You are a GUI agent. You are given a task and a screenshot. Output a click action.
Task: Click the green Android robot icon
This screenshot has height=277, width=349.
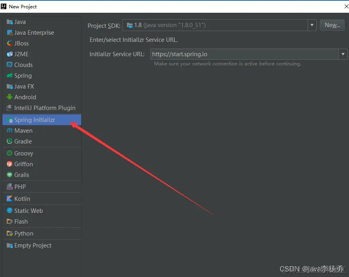(10, 97)
